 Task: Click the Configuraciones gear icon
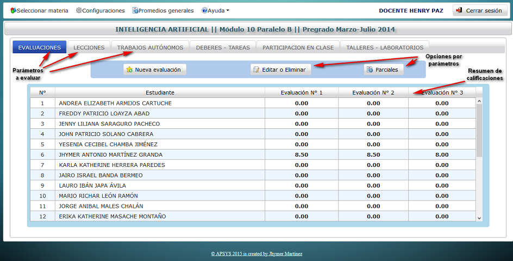[79, 10]
